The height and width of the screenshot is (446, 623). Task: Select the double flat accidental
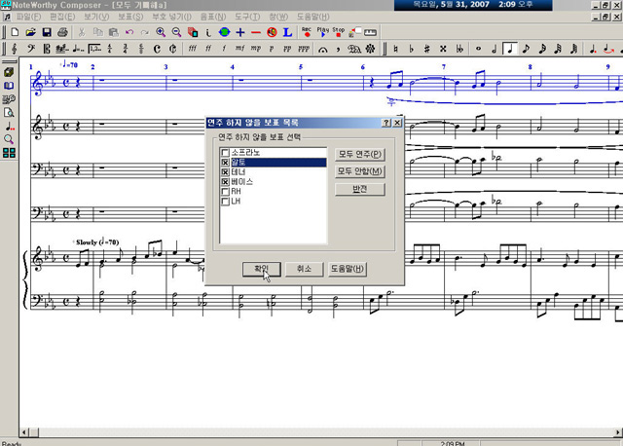click(x=459, y=49)
